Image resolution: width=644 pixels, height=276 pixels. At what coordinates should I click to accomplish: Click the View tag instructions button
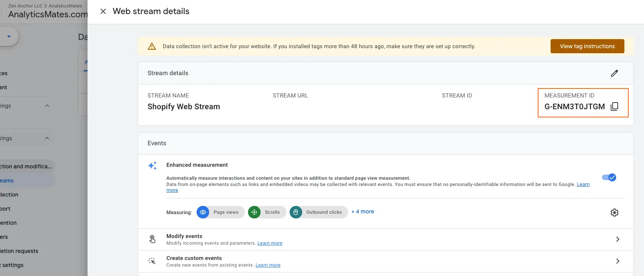(587, 46)
